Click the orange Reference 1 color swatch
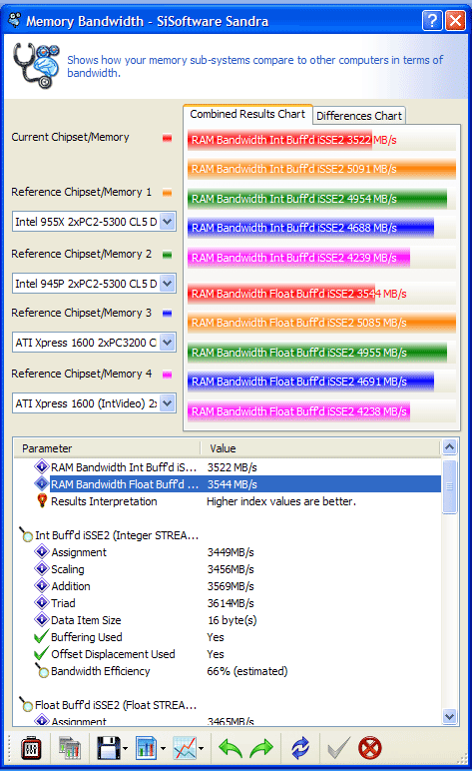The height and width of the screenshot is (771, 472). (167, 193)
